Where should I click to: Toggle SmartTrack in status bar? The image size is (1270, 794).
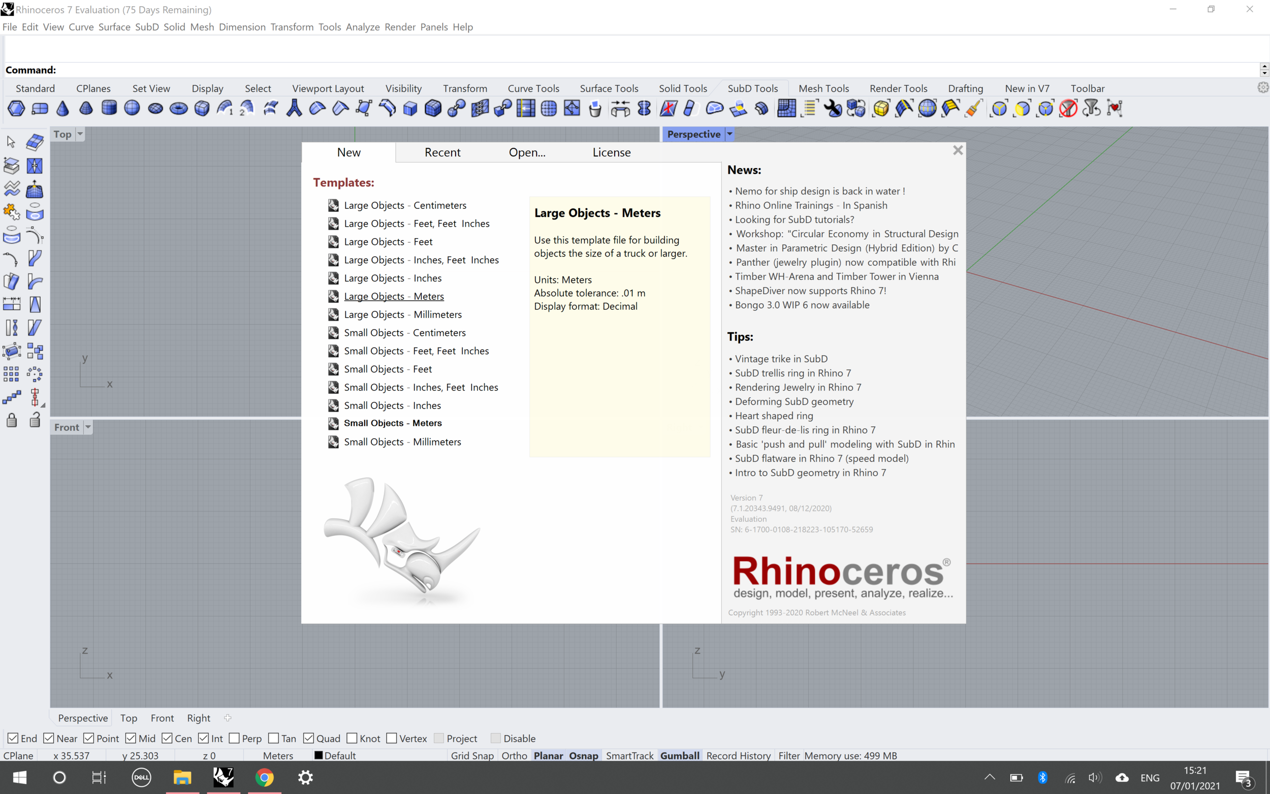629,755
